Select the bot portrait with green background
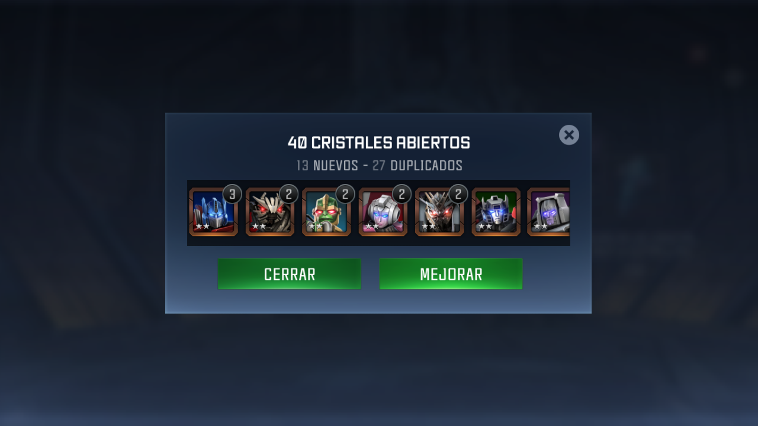The height and width of the screenshot is (426, 758). pyautogui.click(x=496, y=212)
